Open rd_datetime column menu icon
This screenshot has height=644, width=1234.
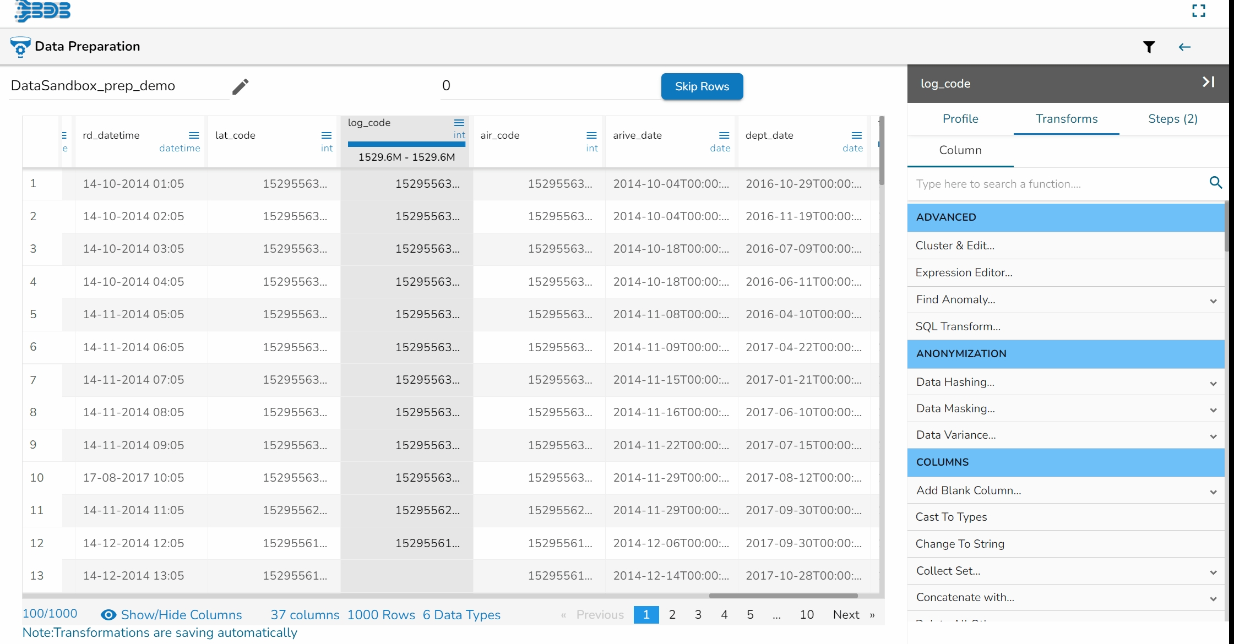[194, 135]
